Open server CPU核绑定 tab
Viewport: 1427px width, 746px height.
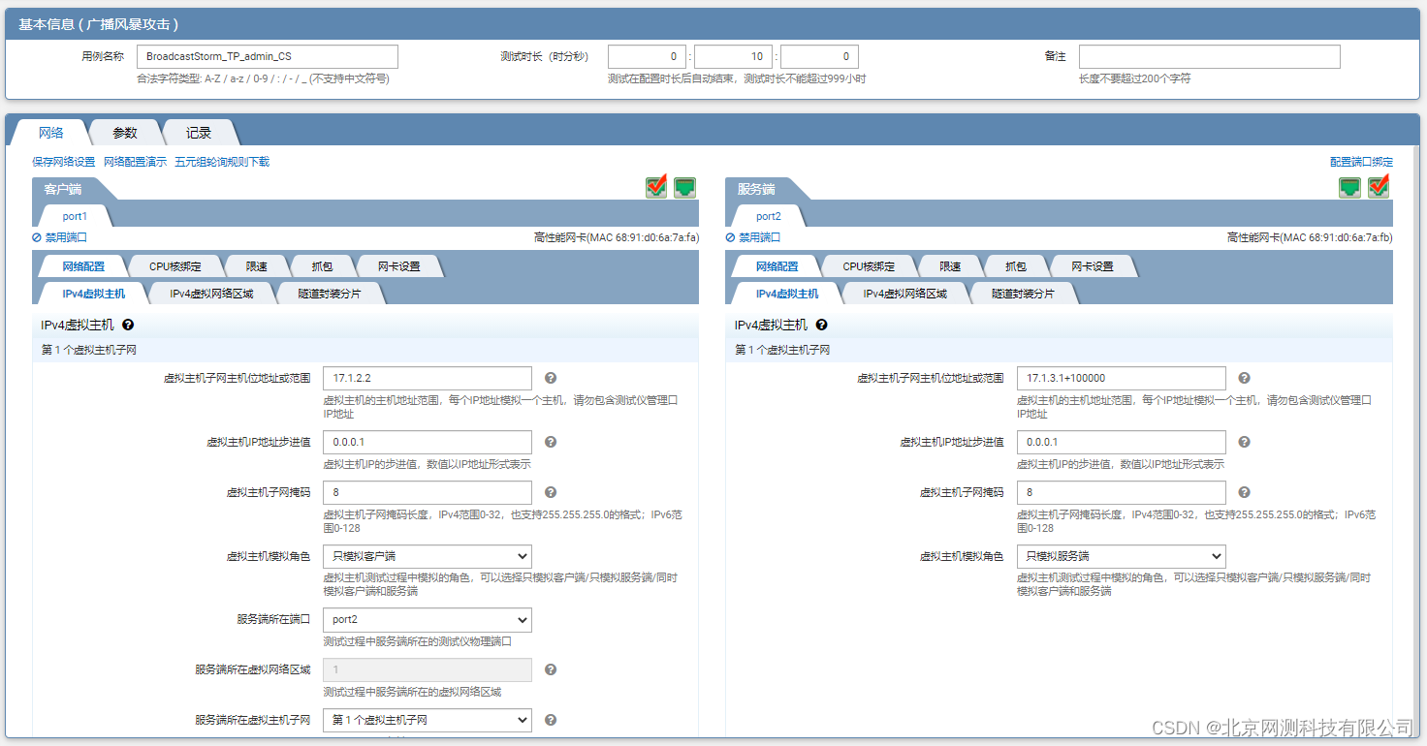[869, 266]
